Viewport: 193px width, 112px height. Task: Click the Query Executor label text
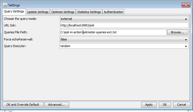point(15,46)
